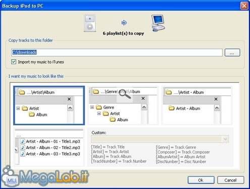Select the Genre folder tree item
250x189 pixels.
coord(105,107)
